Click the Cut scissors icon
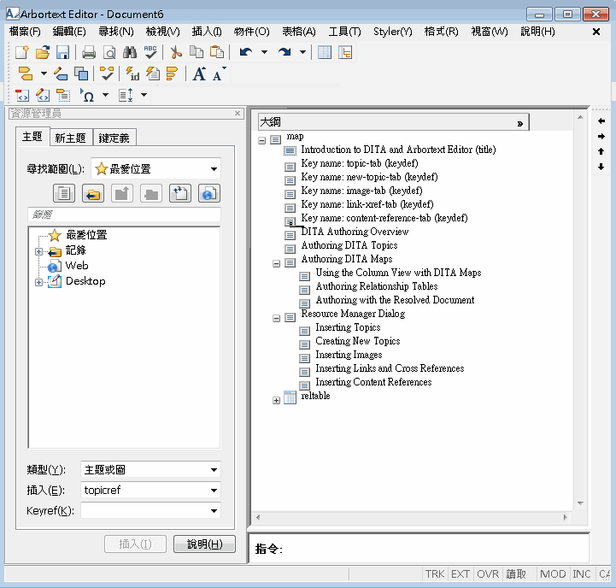This screenshot has height=588, width=616. tap(176, 52)
